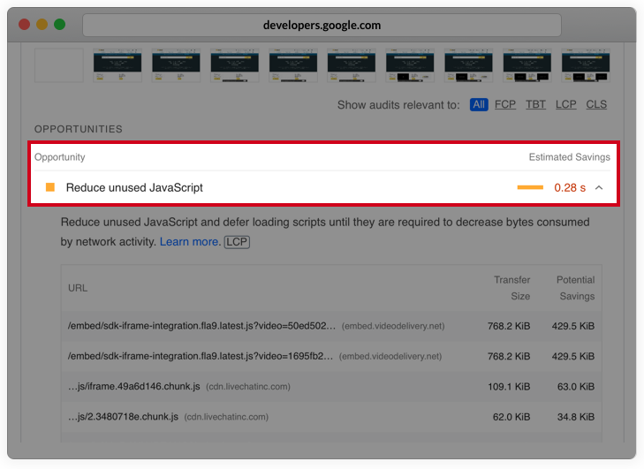
Task: Open the second filmstrip screenshot thumbnail
Action: click(117, 65)
